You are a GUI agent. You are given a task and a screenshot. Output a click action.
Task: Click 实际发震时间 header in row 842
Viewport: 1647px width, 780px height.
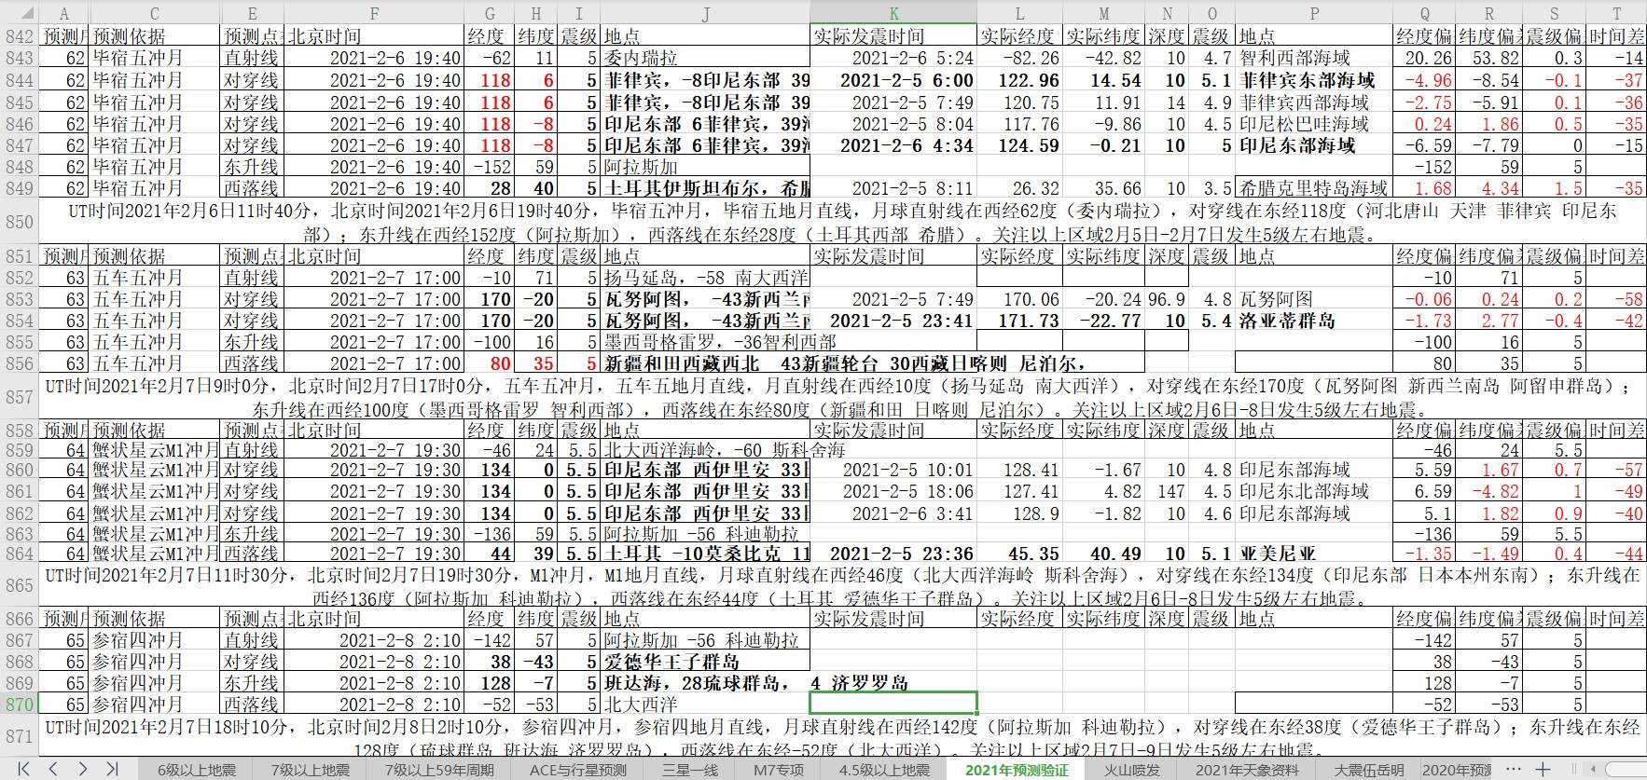[x=893, y=36]
